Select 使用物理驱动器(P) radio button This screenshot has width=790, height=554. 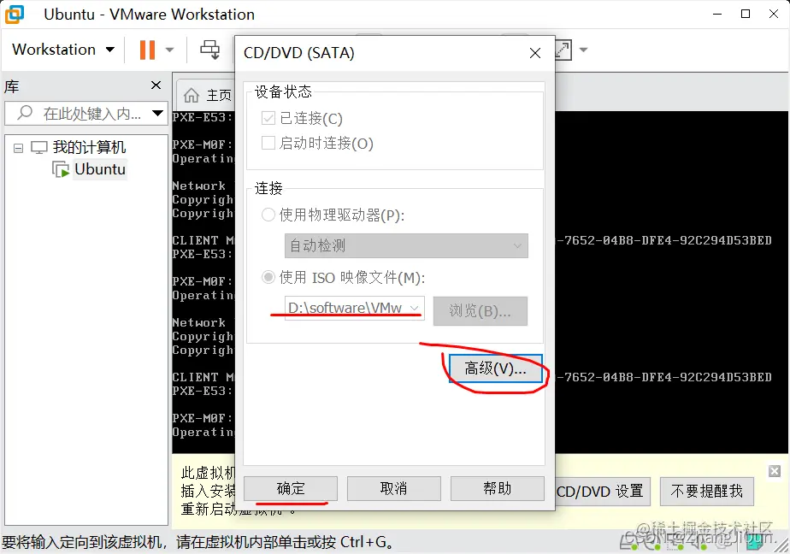[x=268, y=215]
